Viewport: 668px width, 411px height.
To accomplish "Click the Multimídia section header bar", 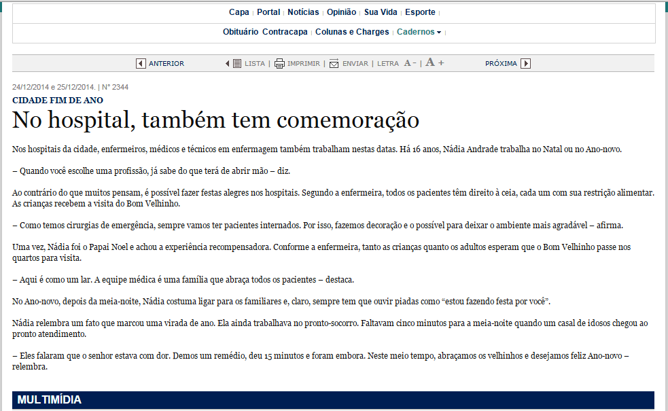I will pyautogui.click(x=333, y=399).
